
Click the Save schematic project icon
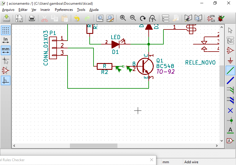pos(6,19)
